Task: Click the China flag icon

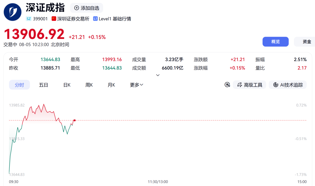Action: [x=54, y=19]
